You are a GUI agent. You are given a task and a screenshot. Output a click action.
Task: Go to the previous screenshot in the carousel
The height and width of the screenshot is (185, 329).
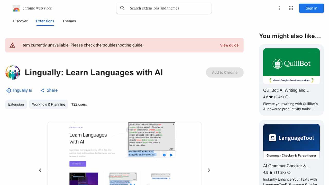pos(40,170)
